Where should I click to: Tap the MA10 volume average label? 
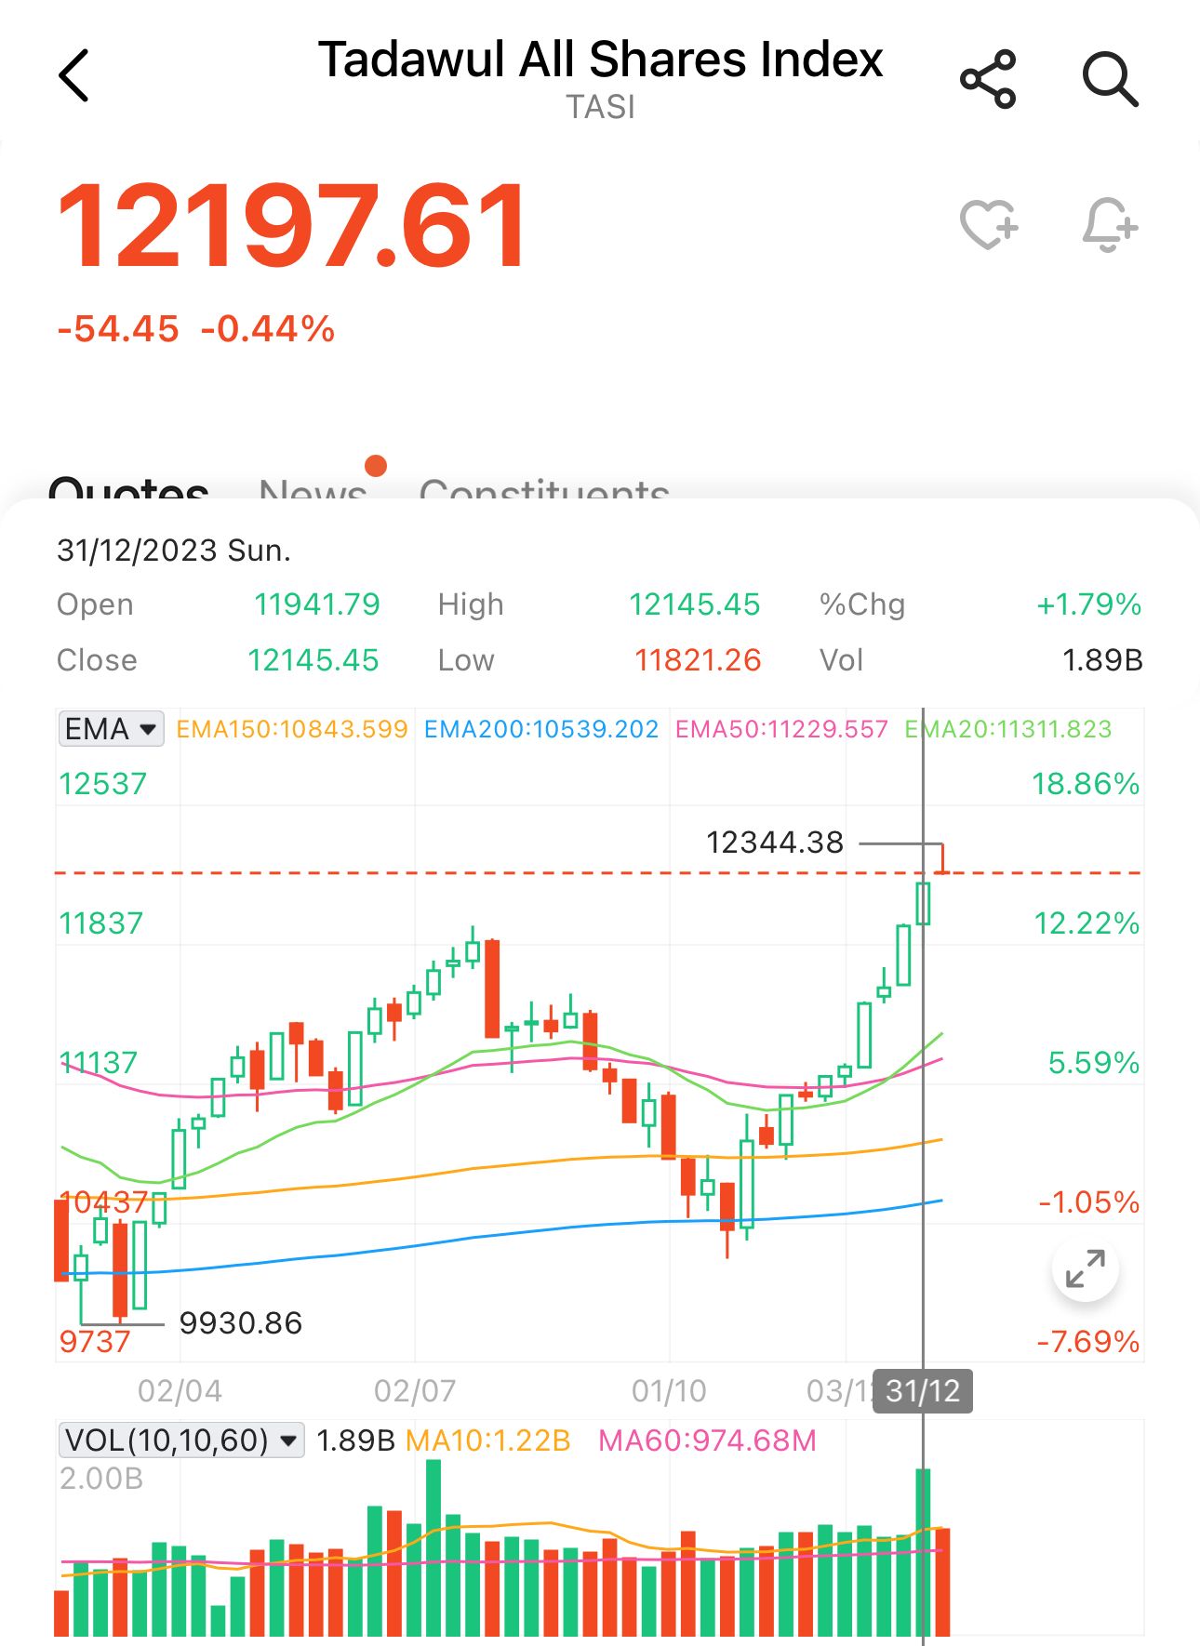[x=488, y=1440]
